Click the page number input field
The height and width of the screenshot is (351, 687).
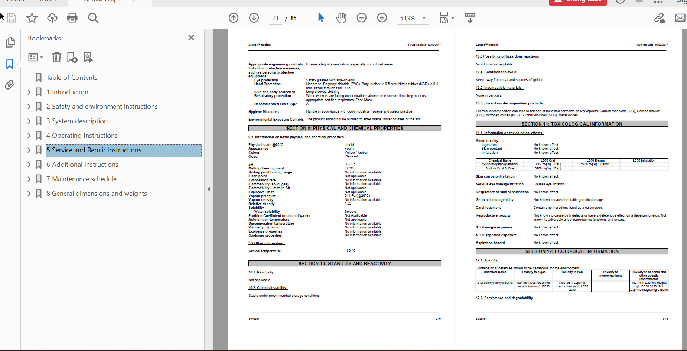(x=275, y=18)
